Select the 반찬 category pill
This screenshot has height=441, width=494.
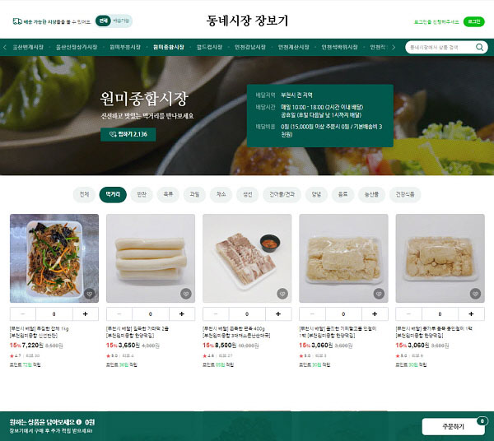(142, 194)
